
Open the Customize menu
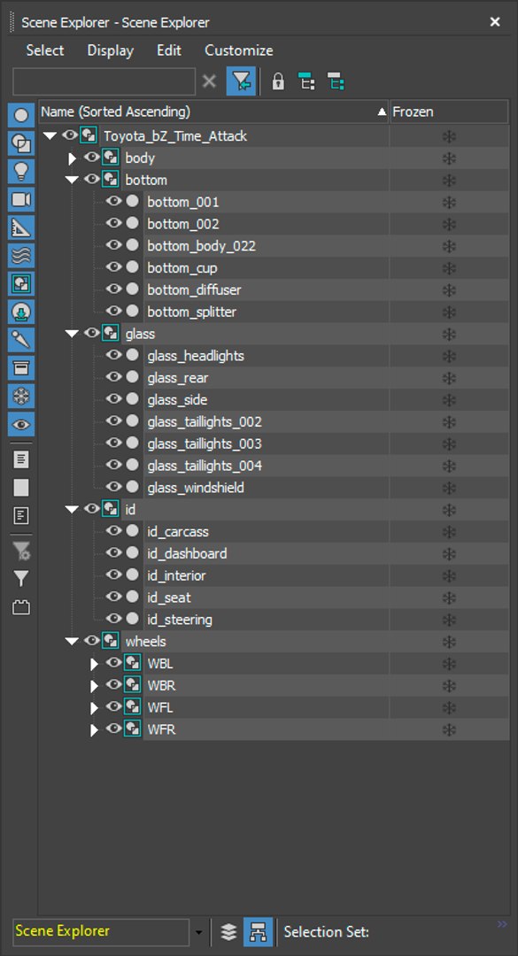[238, 50]
